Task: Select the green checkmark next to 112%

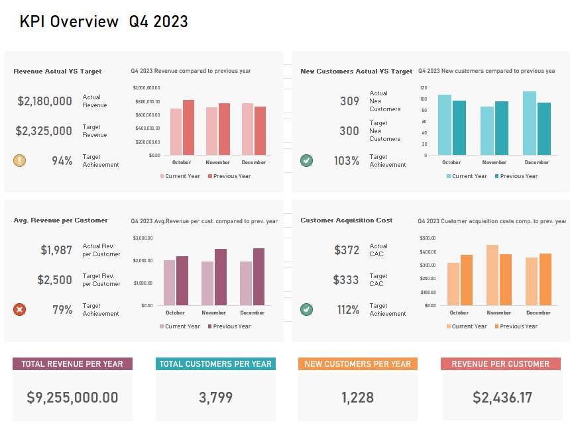Action: click(x=306, y=309)
